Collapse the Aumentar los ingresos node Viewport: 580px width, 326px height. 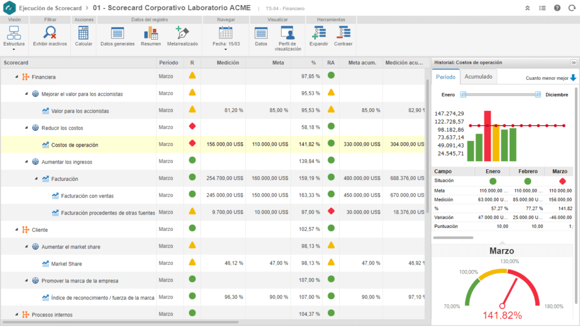coord(26,162)
